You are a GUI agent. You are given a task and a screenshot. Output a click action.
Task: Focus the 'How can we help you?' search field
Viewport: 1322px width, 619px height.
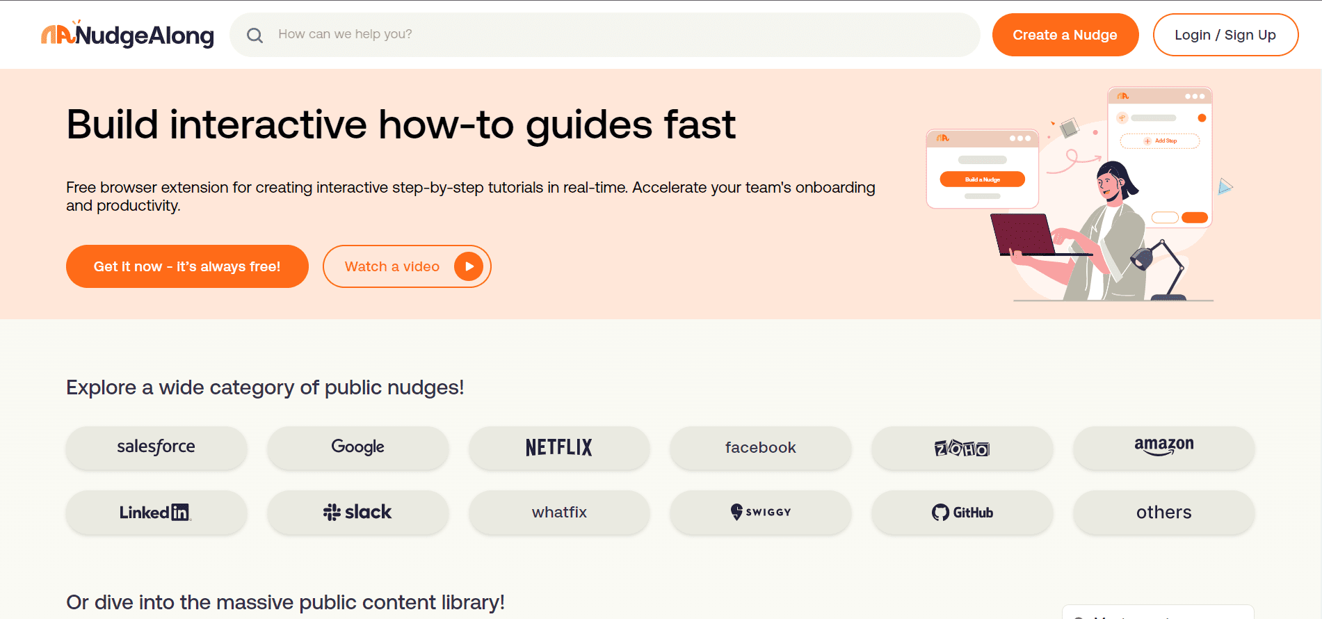605,35
